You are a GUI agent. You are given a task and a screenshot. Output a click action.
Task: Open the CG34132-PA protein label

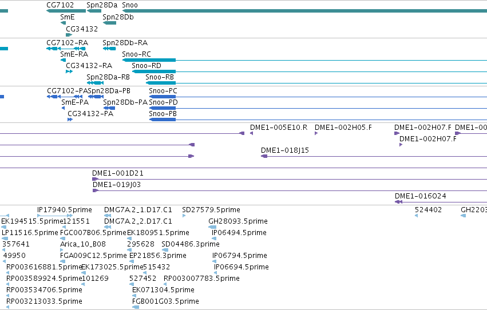(90, 114)
